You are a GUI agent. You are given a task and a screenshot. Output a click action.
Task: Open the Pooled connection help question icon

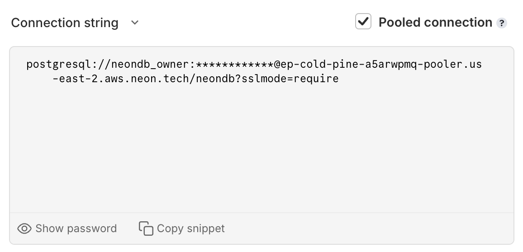click(502, 23)
